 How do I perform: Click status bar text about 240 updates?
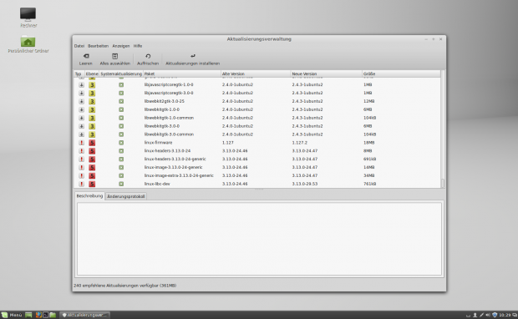coord(124,286)
